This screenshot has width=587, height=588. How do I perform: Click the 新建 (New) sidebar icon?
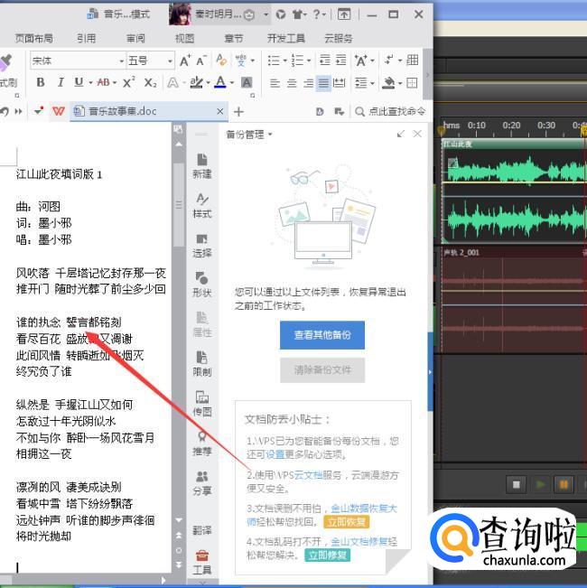tap(202, 165)
